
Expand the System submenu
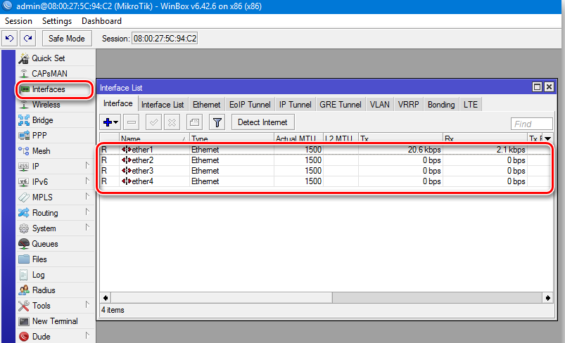pyautogui.click(x=87, y=228)
